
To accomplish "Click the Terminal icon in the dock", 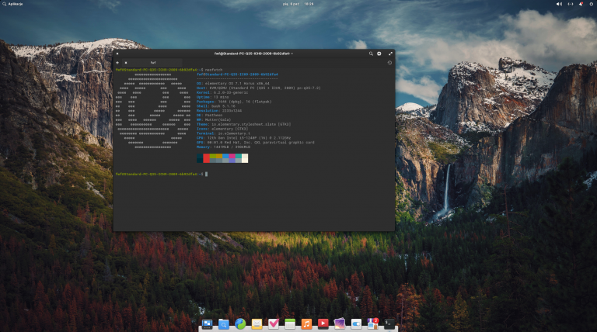I will click(389, 323).
